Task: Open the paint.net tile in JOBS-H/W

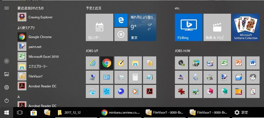Action: pos(224,77)
